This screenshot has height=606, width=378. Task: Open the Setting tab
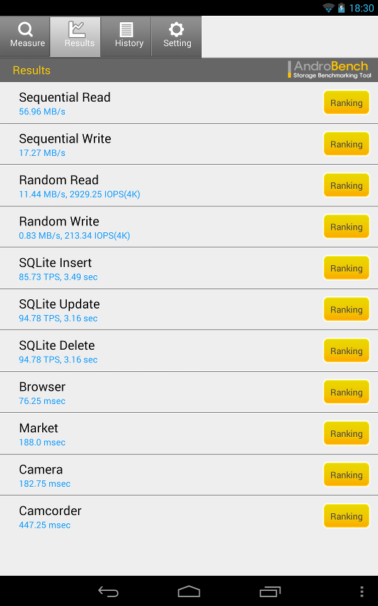(x=177, y=35)
